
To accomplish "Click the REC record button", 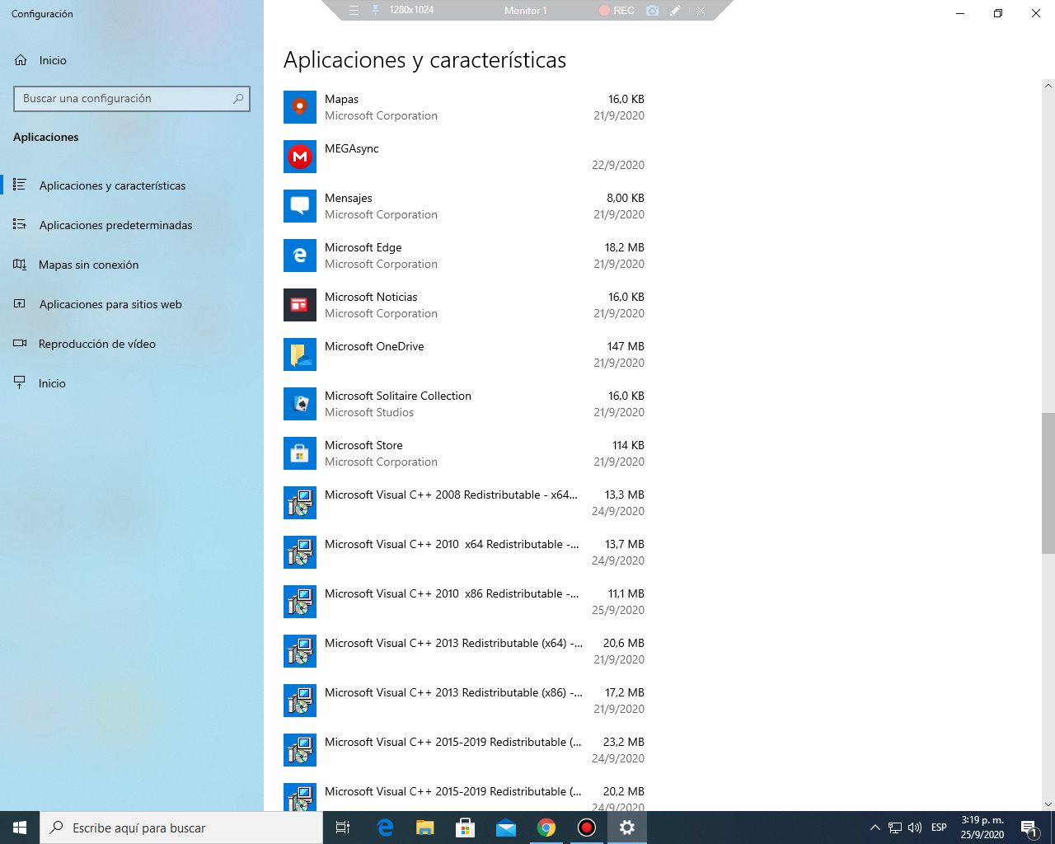I will click(x=617, y=11).
